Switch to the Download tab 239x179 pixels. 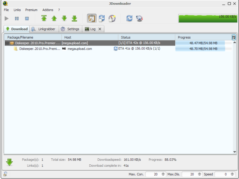coord(17,29)
